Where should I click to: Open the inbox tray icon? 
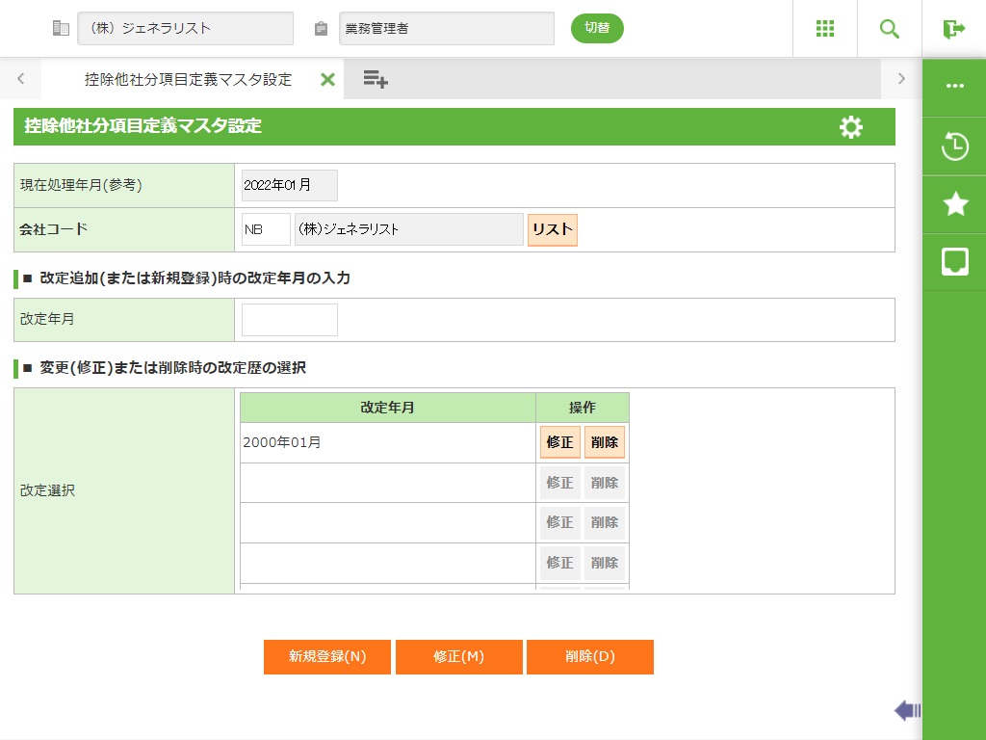click(x=954, y=261)
